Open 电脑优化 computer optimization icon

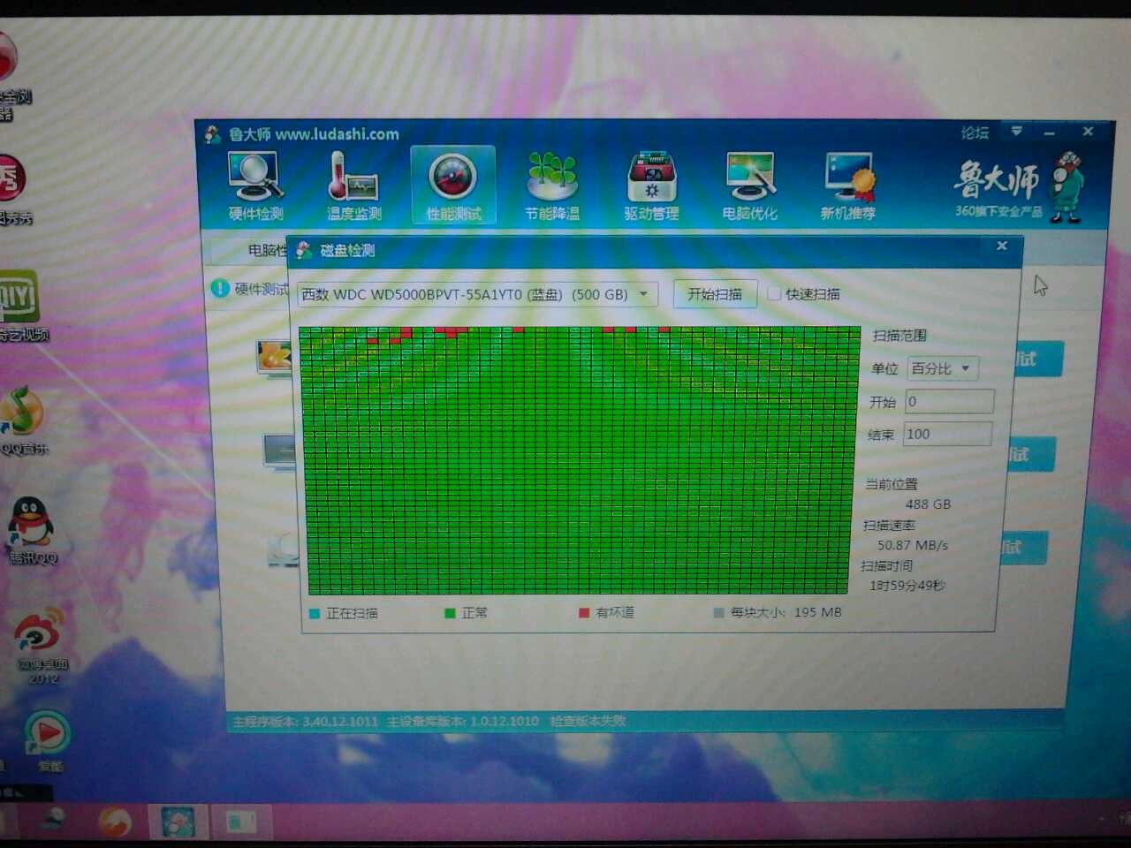pyautogui.click(x=749, y=185)
